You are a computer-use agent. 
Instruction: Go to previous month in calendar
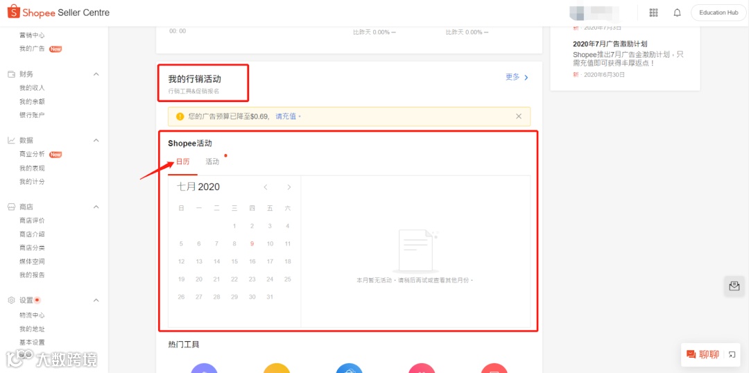pos(266,187)
